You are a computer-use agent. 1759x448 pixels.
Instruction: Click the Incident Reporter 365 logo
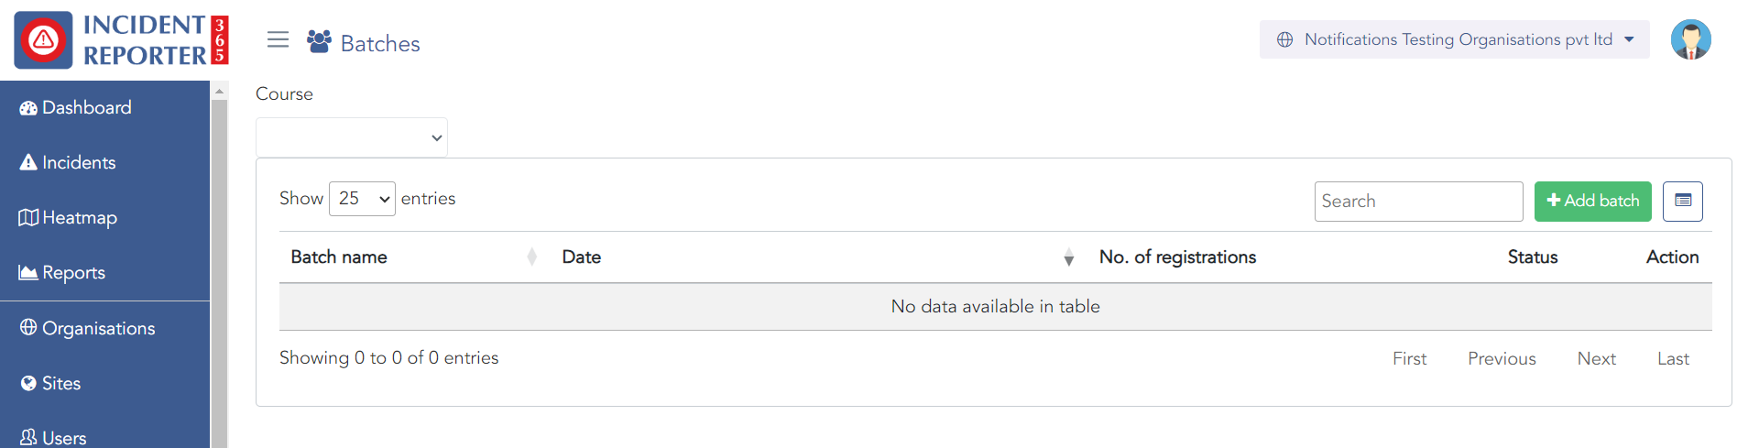pos(121,40)
